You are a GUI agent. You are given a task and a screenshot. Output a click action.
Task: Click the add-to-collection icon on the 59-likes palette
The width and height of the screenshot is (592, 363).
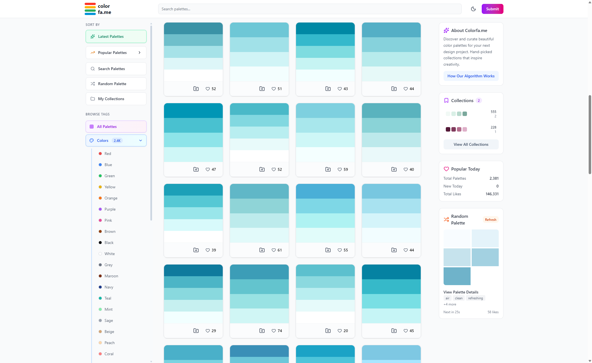(328, 169)
